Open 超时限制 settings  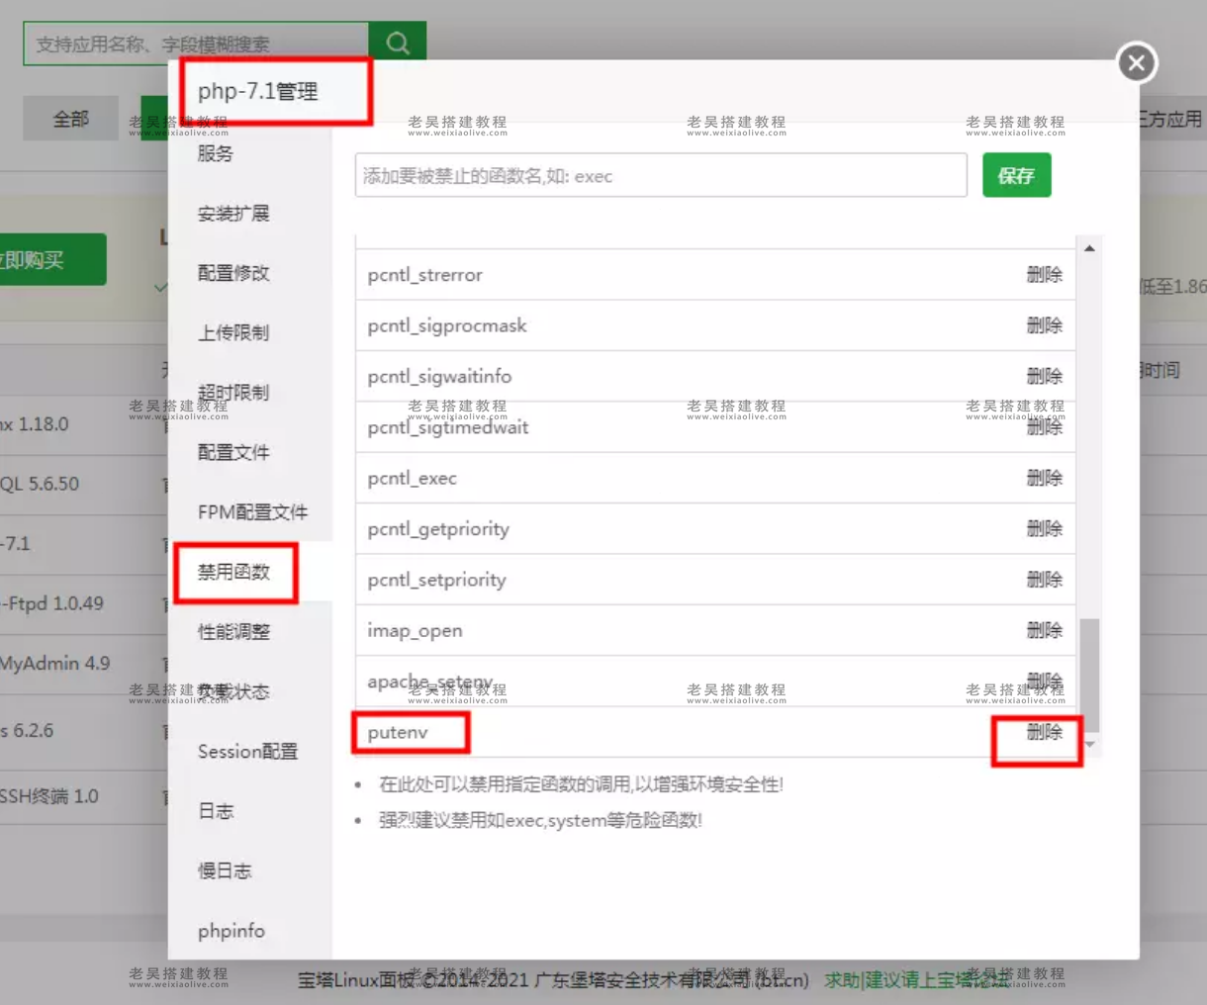point(232,393)
